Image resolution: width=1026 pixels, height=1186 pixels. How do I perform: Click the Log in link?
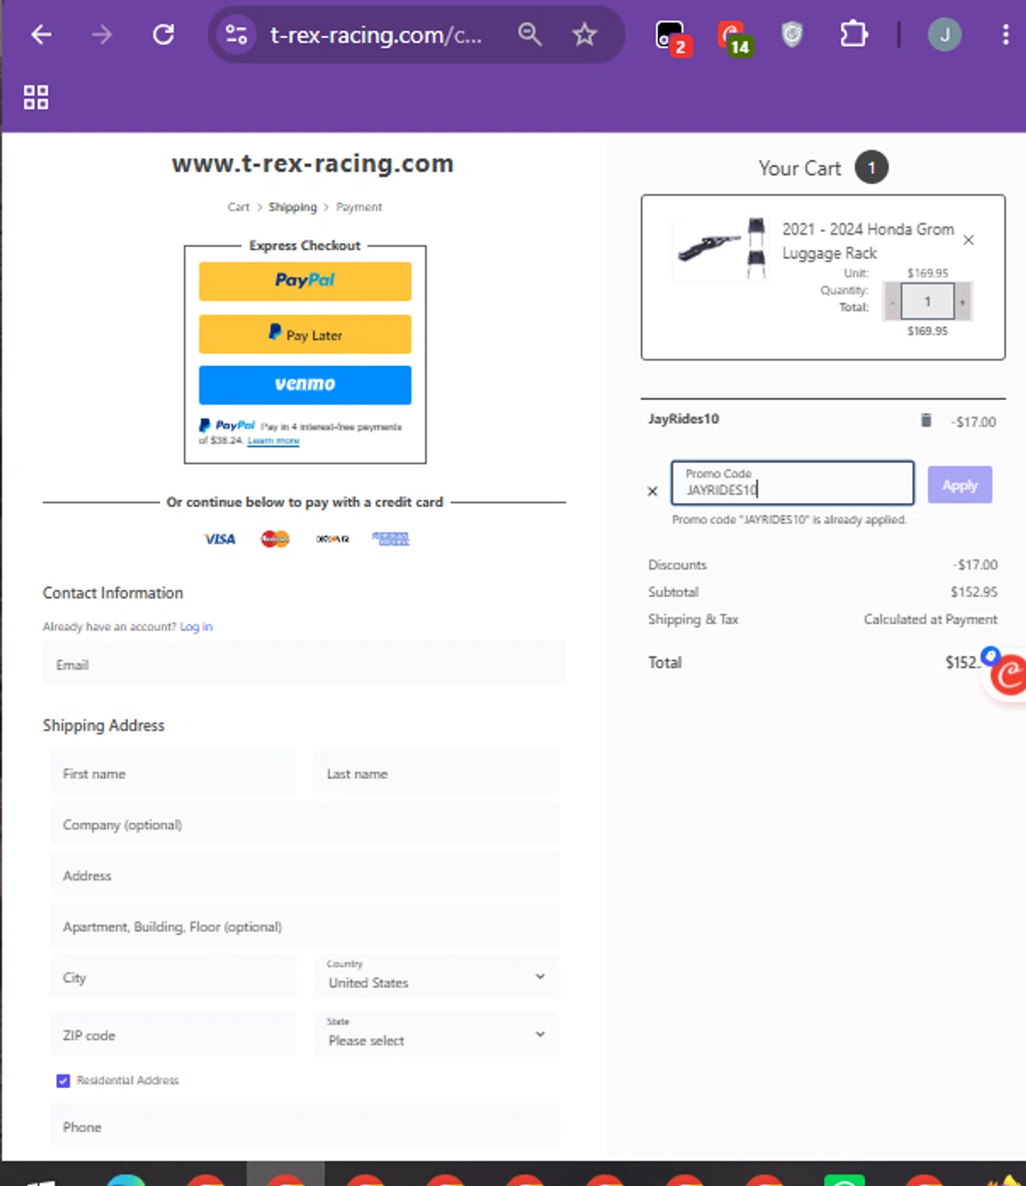196,627
